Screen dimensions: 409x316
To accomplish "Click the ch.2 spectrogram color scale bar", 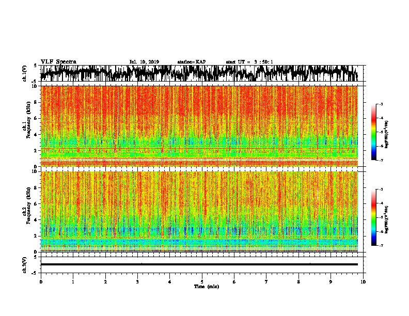I will [373, 217].
